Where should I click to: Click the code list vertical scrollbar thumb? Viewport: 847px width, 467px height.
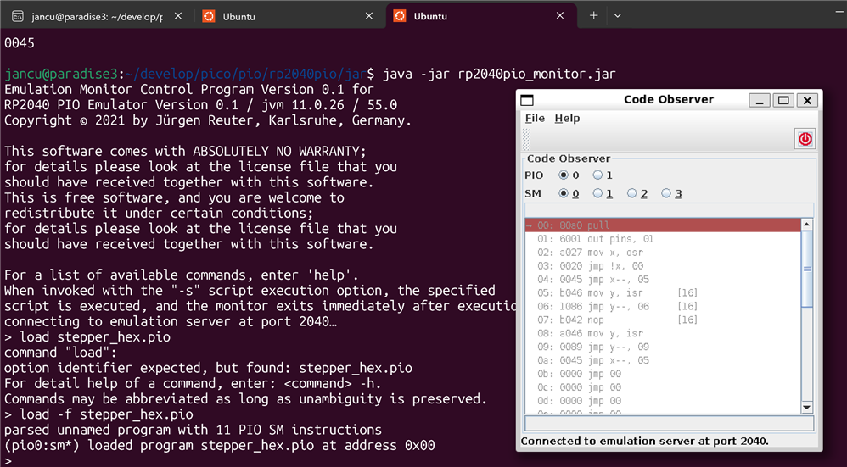(x=806, y=267)
